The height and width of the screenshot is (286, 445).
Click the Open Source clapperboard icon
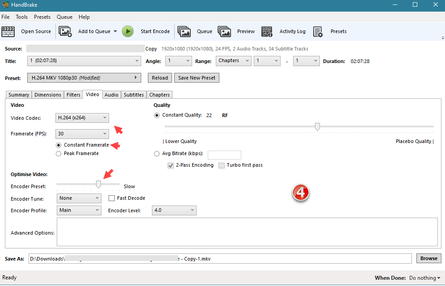pos(8,31)
